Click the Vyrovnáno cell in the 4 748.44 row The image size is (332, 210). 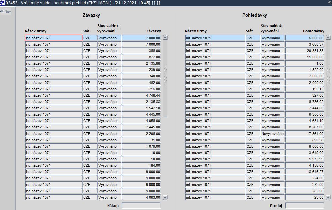tap(109, 95)
